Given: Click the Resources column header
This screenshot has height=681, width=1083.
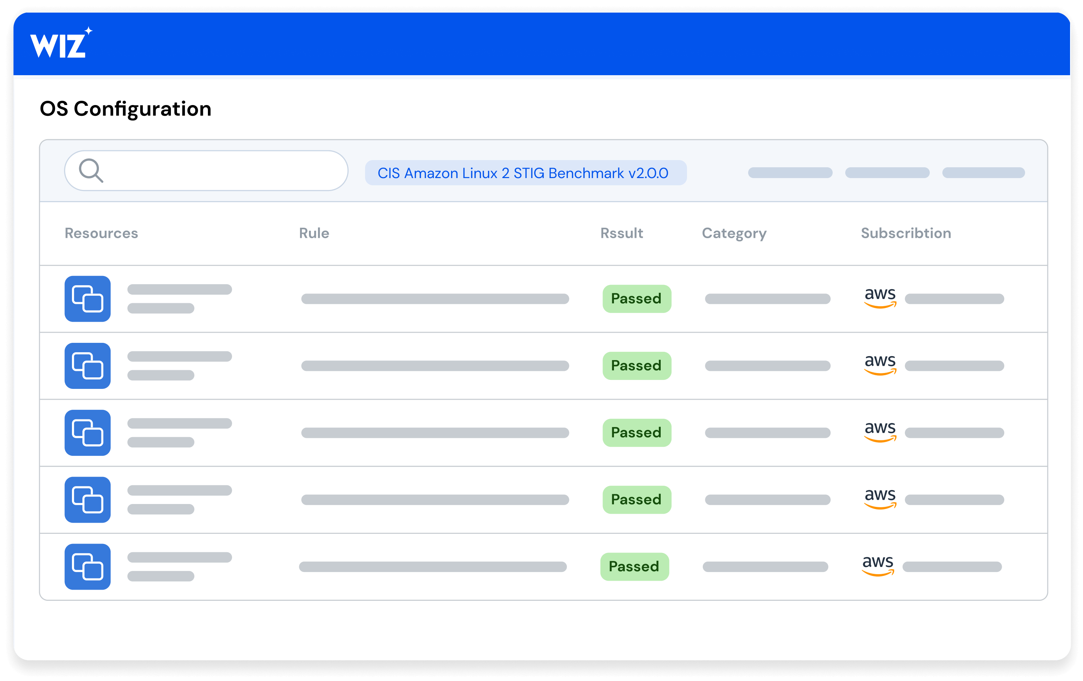Looking at the screenshot, I should point(101,233).
